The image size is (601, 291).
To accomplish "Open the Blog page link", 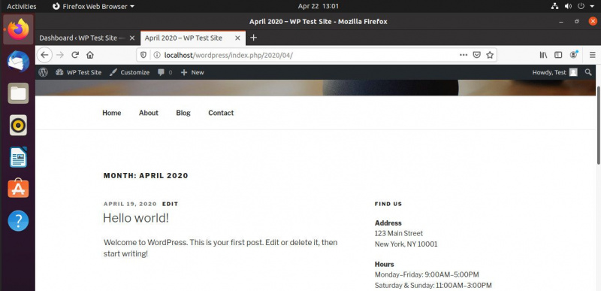I will 183,113.
